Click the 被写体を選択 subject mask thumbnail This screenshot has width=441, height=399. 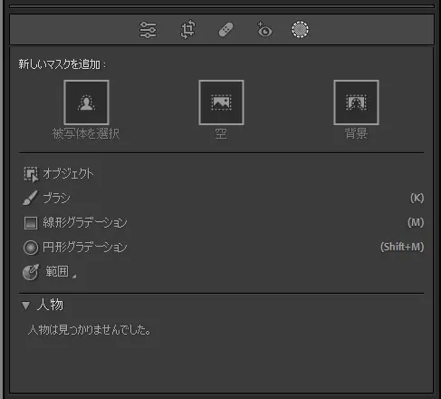(86, 102)
